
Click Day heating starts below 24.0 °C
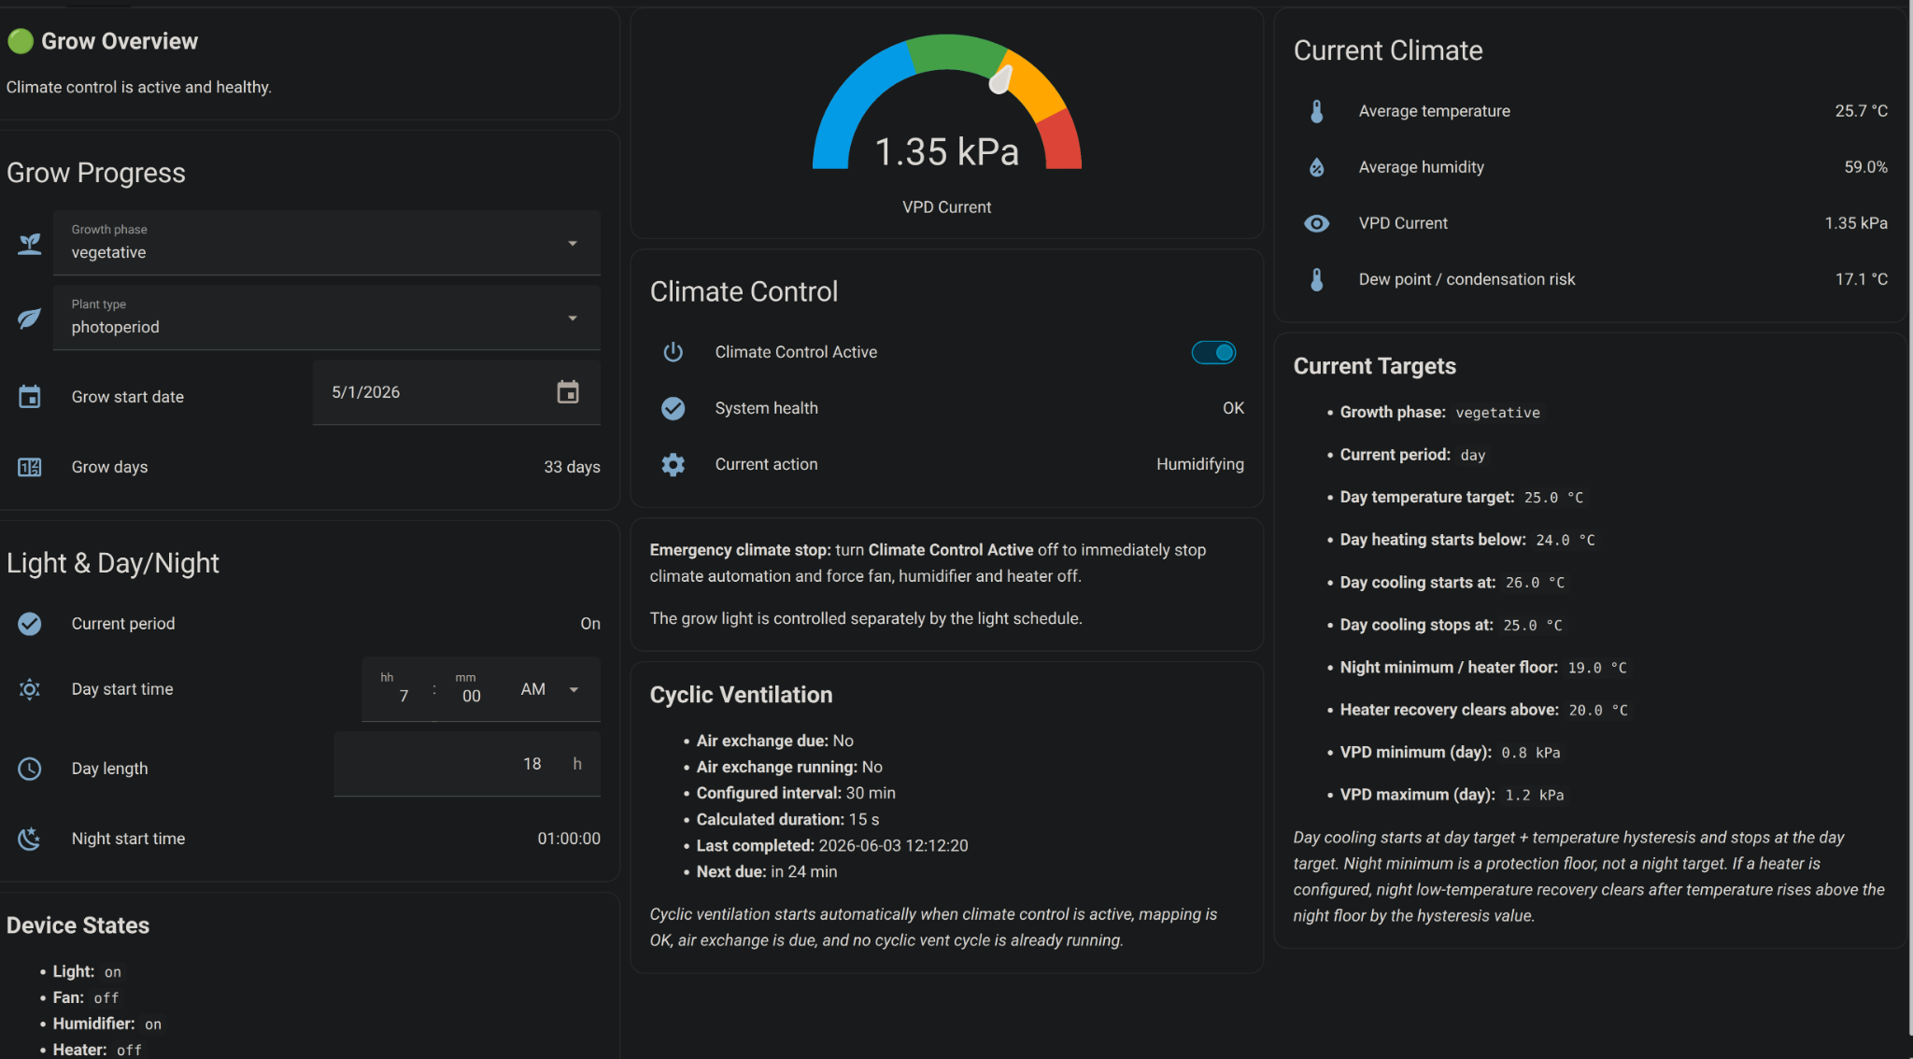pos(1467,540)
